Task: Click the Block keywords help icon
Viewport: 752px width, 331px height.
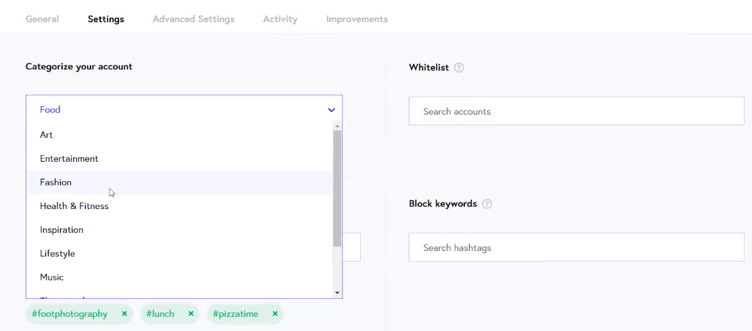Action: click(x=486, y=204)
